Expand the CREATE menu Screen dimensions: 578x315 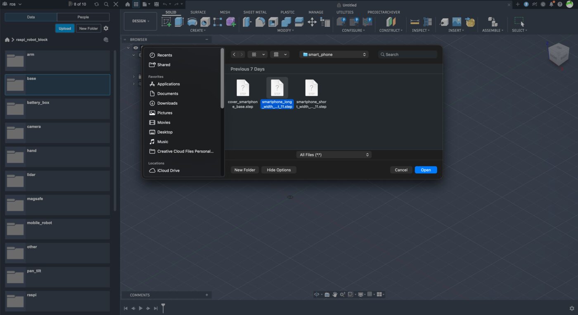point(198,31)
